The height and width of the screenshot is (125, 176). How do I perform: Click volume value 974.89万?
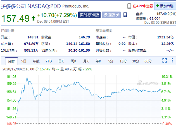pyautogui.click(x=31, y=44)
